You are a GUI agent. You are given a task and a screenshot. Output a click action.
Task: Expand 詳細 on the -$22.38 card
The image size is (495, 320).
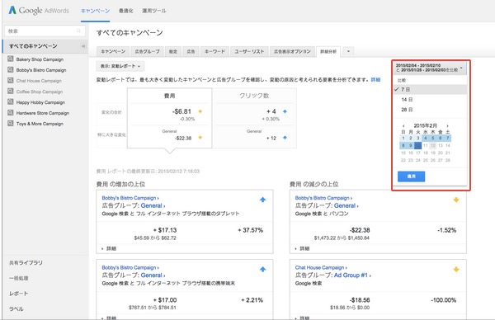pos(303,249)
